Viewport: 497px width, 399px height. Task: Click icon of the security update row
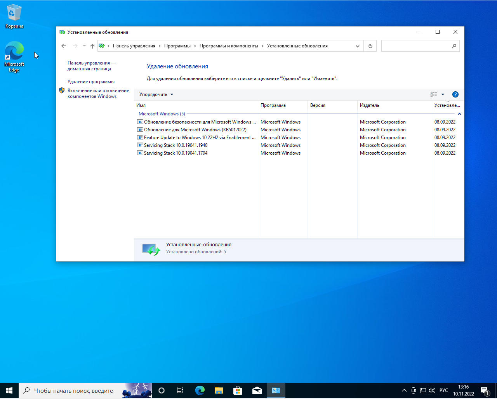coord(140,122)
